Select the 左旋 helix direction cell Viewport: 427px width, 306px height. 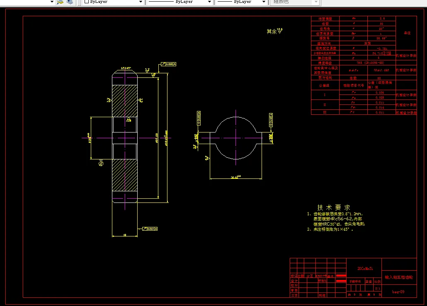(367, 43)
